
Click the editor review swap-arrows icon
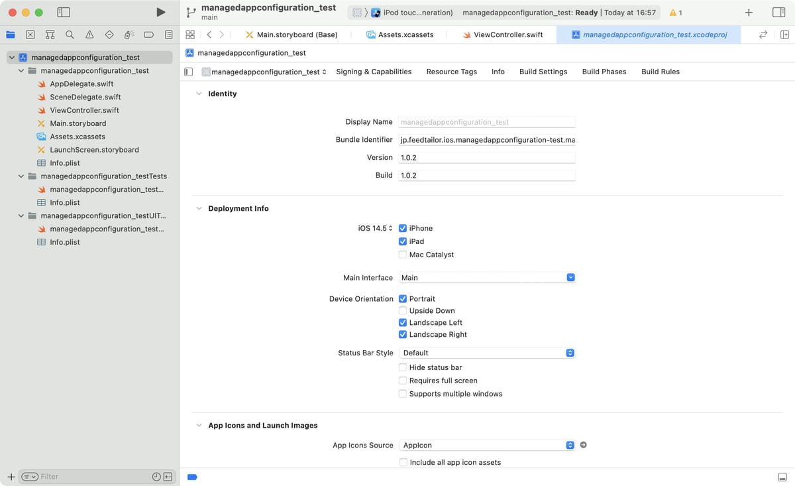point(763,34)
